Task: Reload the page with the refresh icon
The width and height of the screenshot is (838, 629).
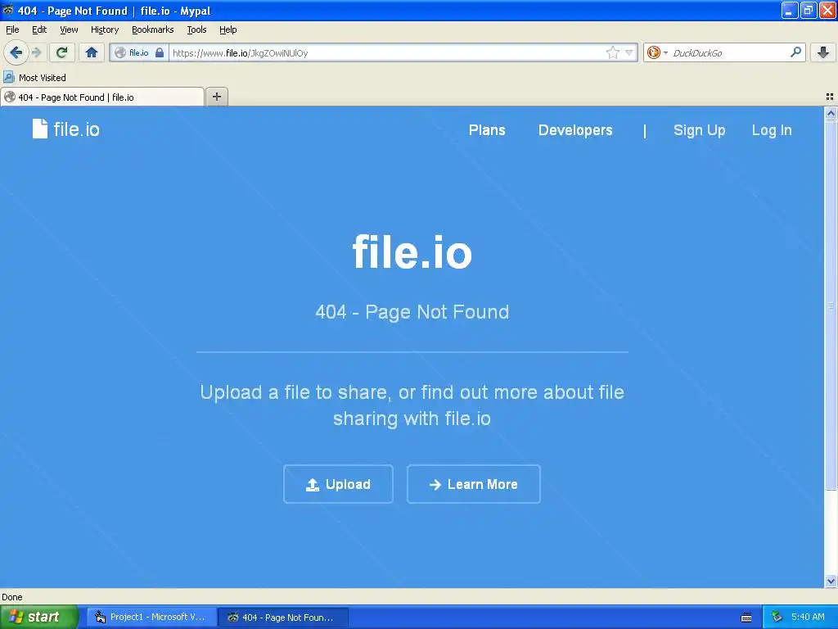Action: [61, 52]
